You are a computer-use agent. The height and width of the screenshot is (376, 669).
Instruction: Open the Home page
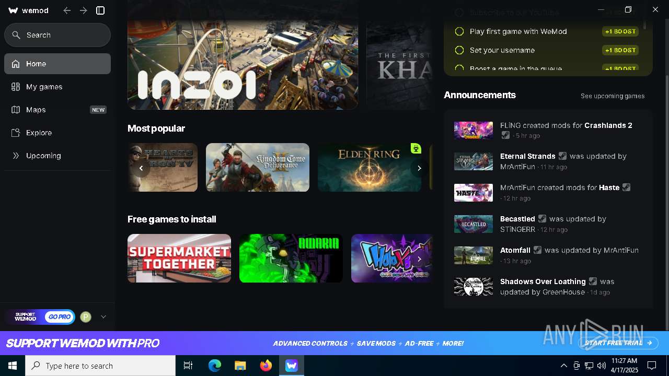57,64
